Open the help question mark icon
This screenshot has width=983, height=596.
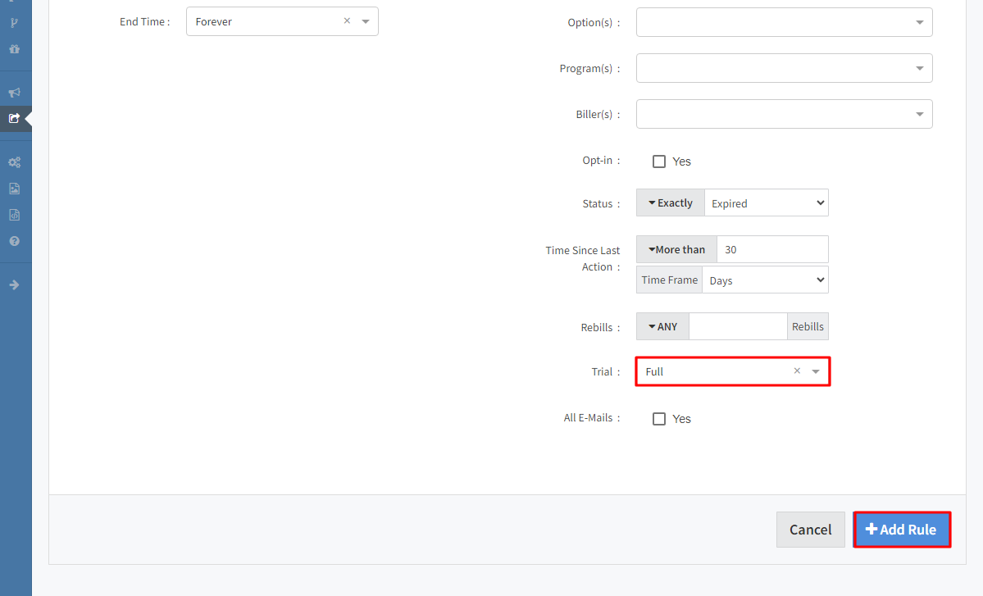14,242
